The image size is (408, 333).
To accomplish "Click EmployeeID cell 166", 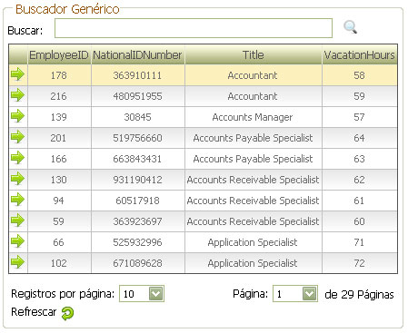I will pos(59,159).
